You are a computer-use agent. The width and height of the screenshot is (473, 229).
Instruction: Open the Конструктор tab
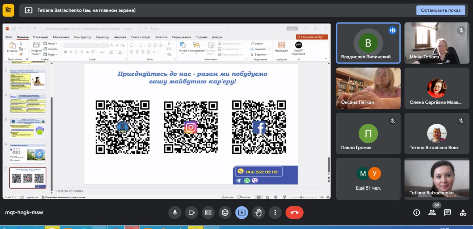(82, 37)
